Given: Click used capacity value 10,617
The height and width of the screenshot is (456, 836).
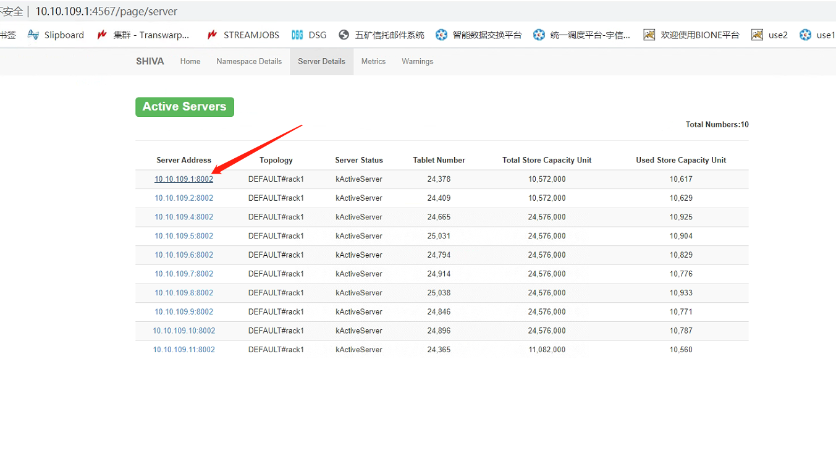Looking at the screenshot, I should [681, 179].
